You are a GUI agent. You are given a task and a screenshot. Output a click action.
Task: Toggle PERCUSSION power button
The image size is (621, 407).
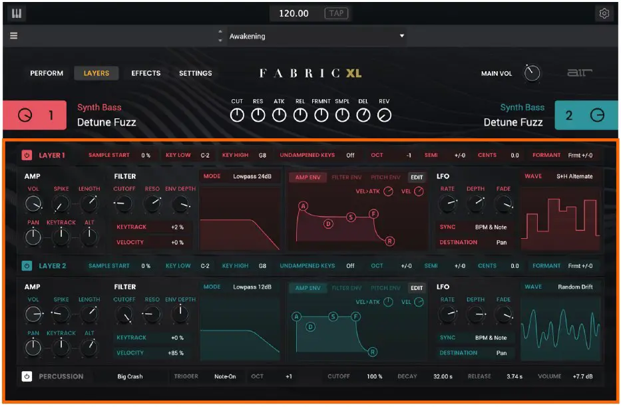[x=27, y=376]
